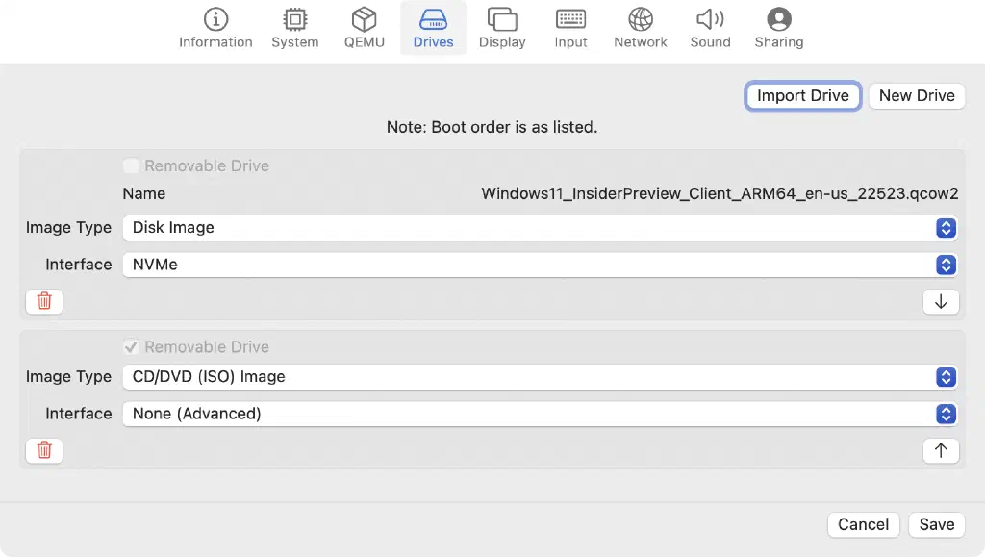Click the Import Drive button
The image size is (985, 557).
point(802,95)
